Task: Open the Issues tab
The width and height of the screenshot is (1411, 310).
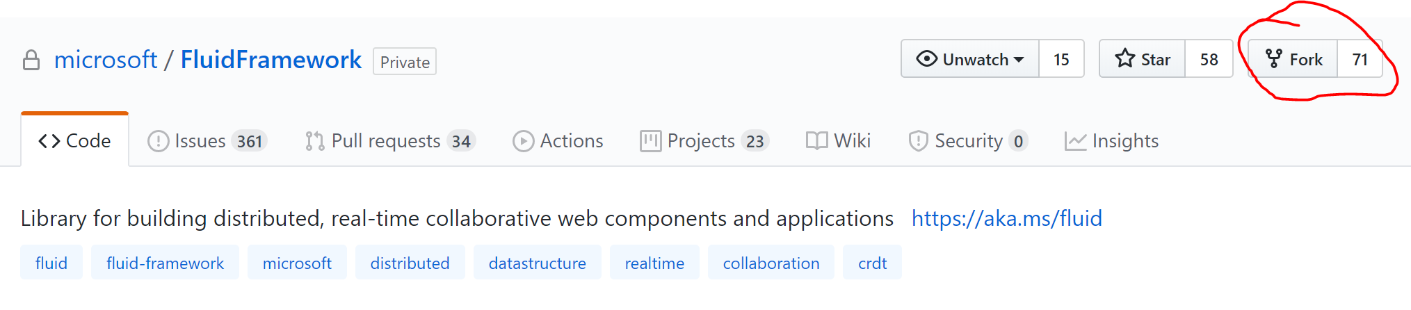Action: click(207, 141)
